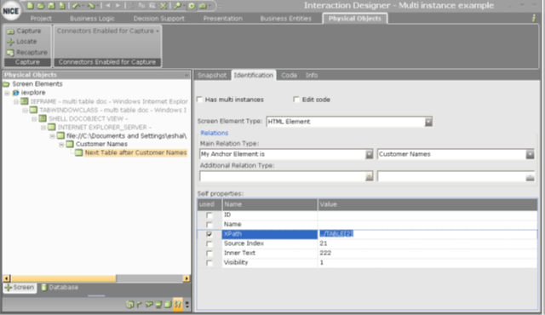
Task: Click the Capture button
Action: coord(24,31)
